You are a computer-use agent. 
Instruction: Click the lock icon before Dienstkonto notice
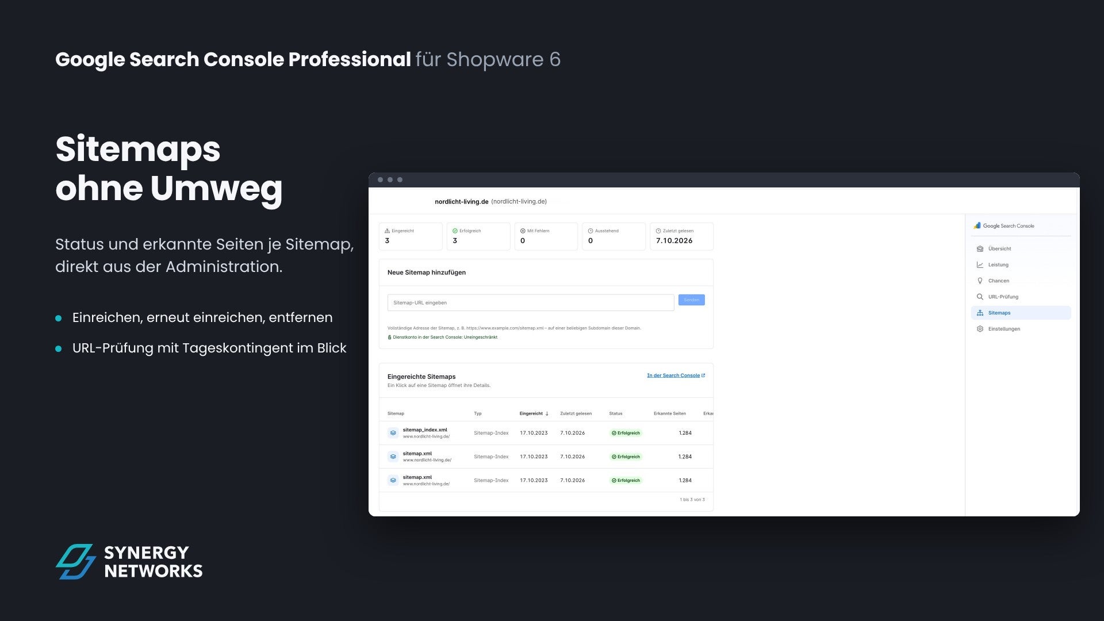(x=389, y=338)
